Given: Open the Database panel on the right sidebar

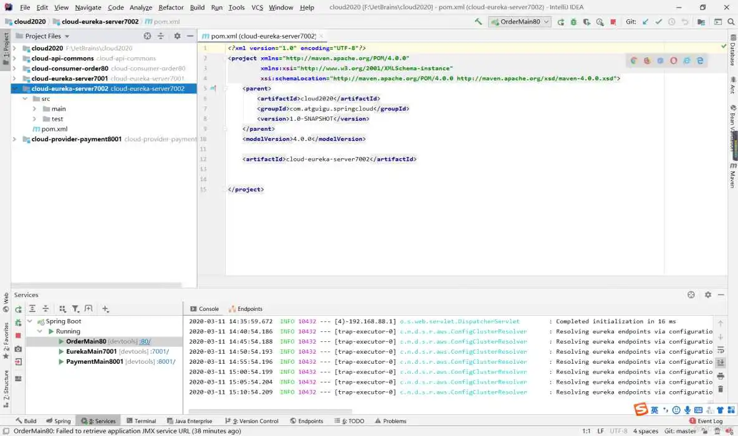Looking at the screenshot, I should tap(733, 53).
